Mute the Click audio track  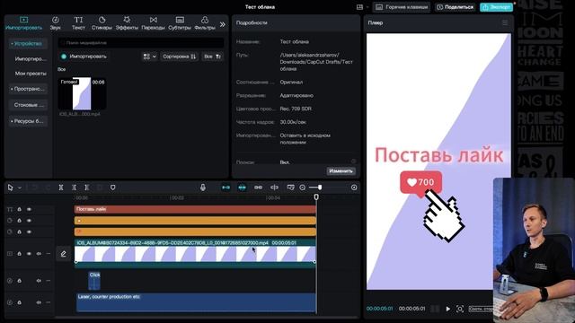39,281
